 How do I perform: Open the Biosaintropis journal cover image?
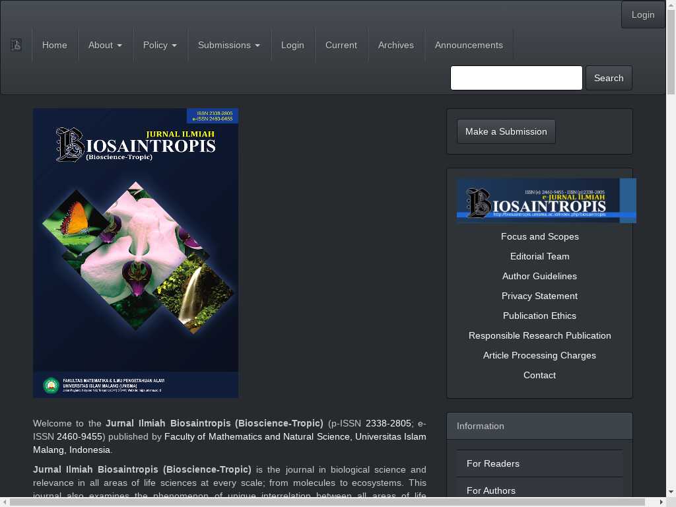(x=136, y=253)
